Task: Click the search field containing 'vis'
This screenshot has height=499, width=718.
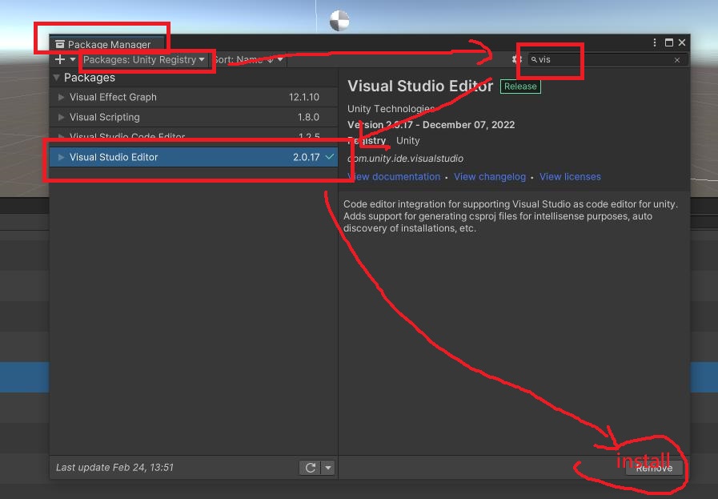Action: tap(608, 60)
